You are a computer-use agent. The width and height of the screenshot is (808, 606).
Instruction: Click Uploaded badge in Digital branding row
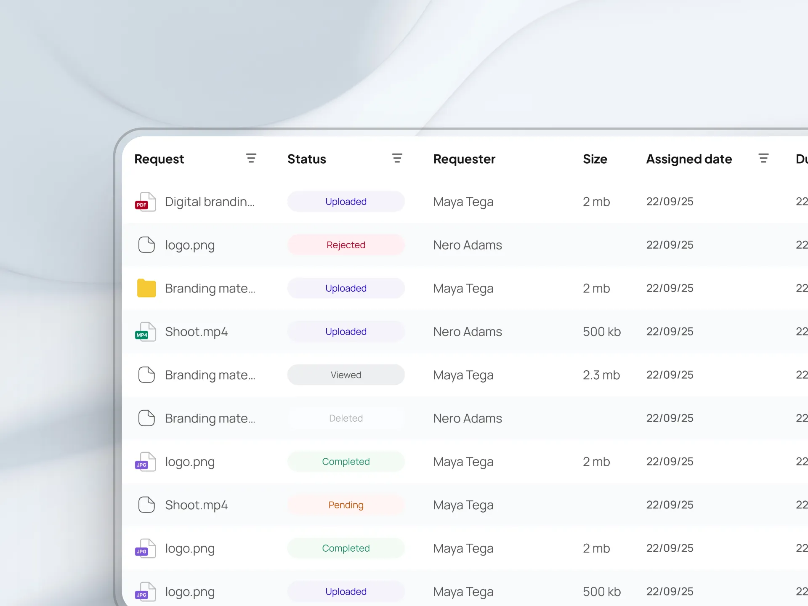coord(346,202)
